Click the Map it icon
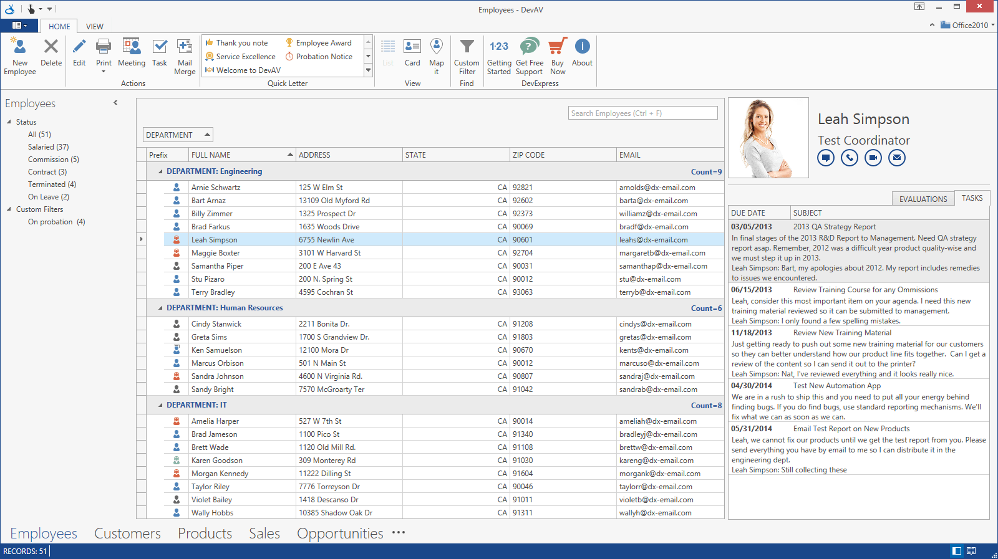998x559 pixels. tap(437, 47)
